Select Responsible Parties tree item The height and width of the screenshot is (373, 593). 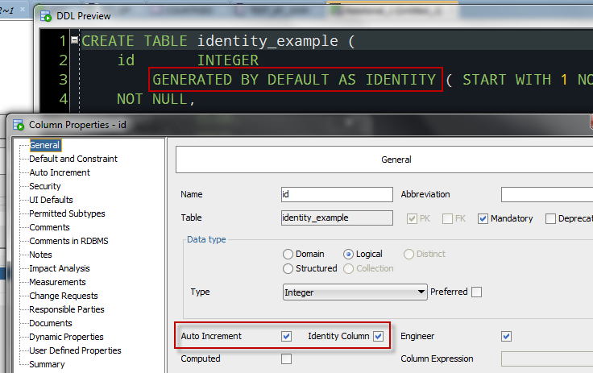point(67,309)
